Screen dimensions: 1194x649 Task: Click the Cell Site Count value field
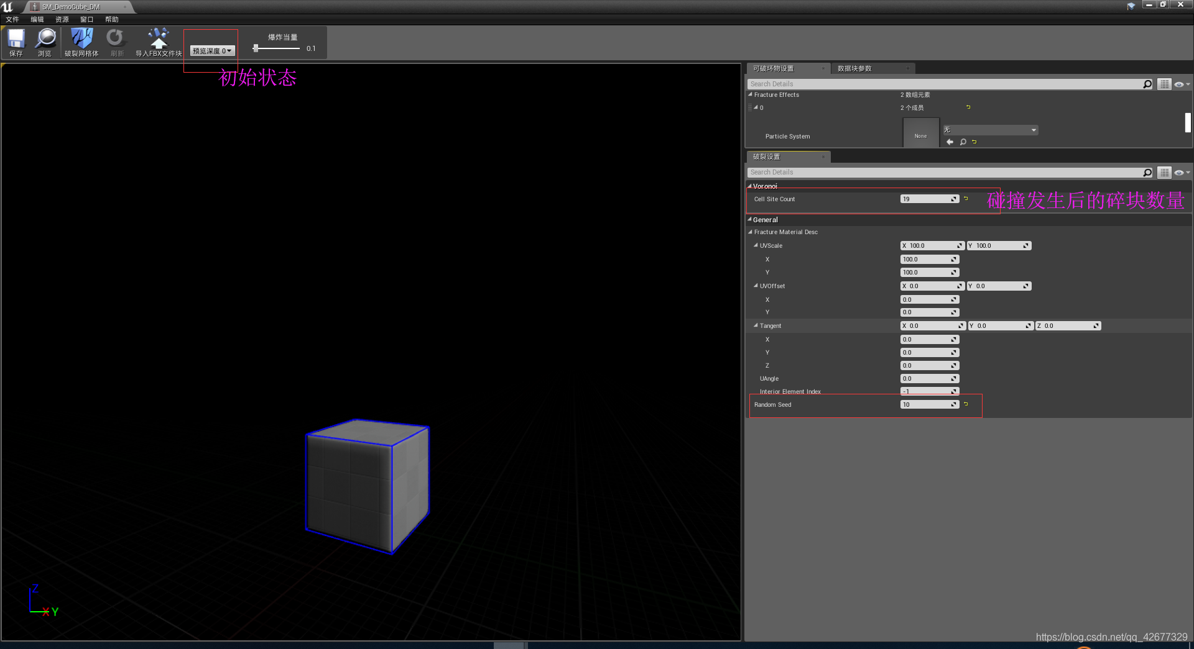click(930, 199)
